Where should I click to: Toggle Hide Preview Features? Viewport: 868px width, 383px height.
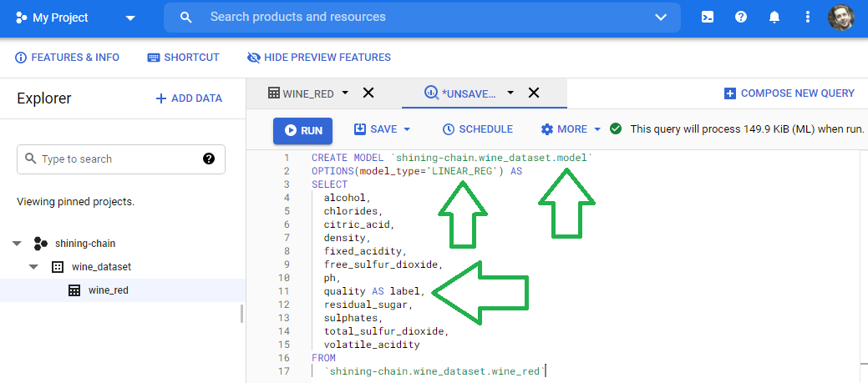(x=319, y=58)
